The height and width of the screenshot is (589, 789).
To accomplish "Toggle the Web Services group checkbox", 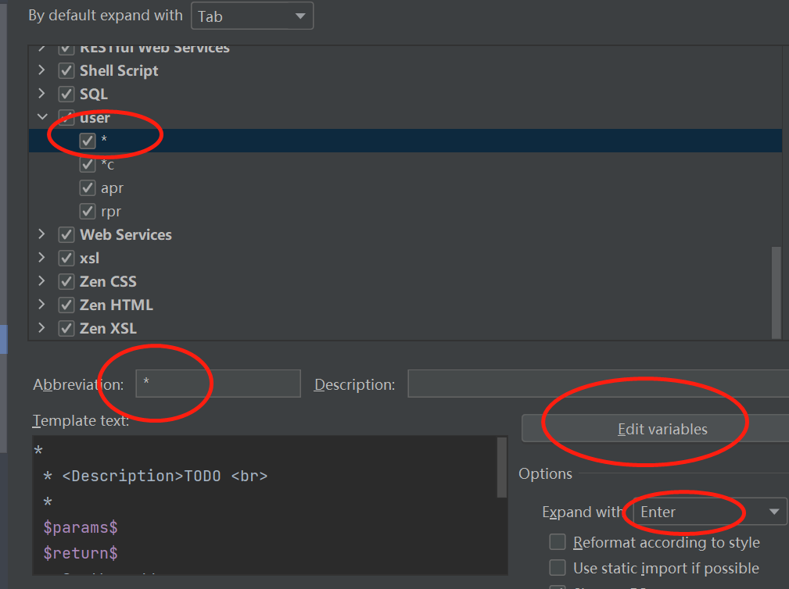I will (x=66, y=234).
